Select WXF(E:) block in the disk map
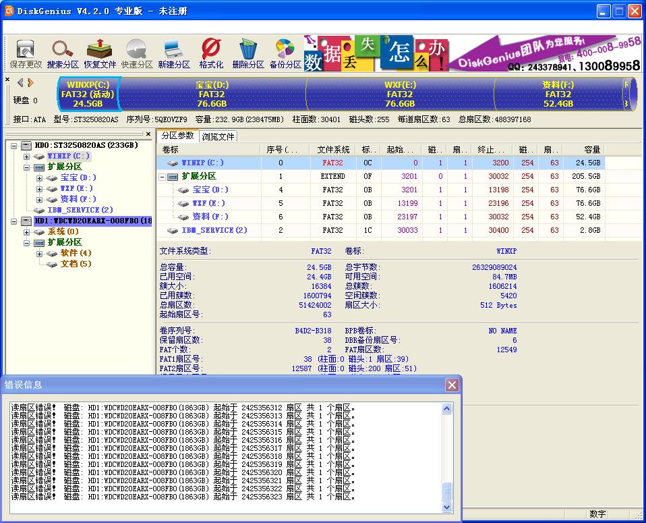 coord(400,94)
